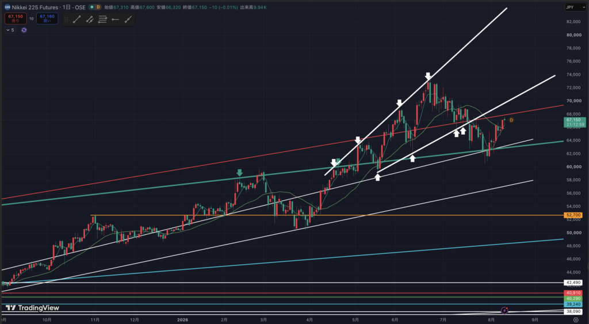Click the D delayed-data badge in header
Screen dimensions: 589x324
tap(98, 7)
